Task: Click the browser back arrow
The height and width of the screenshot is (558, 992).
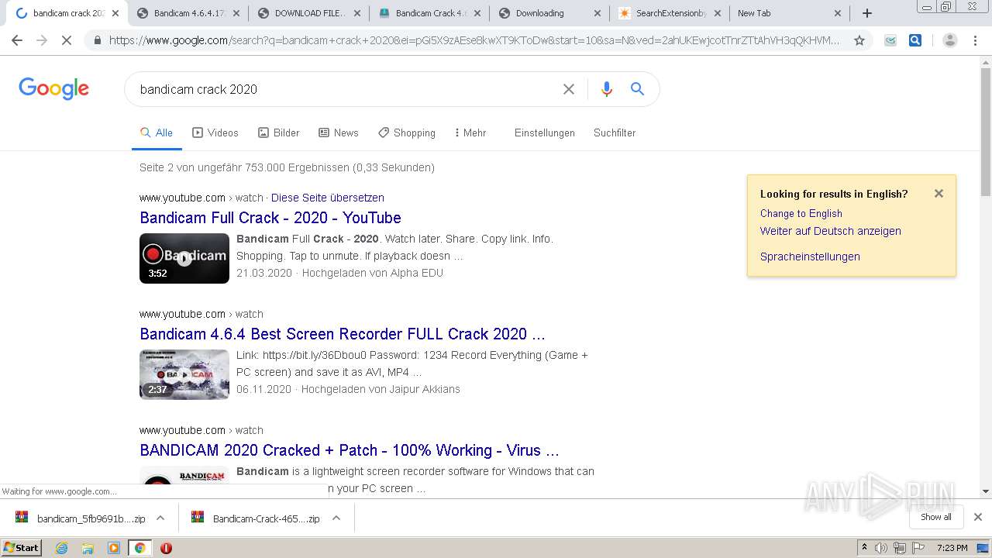Action: pyautogui.click(x=17, y=40)
